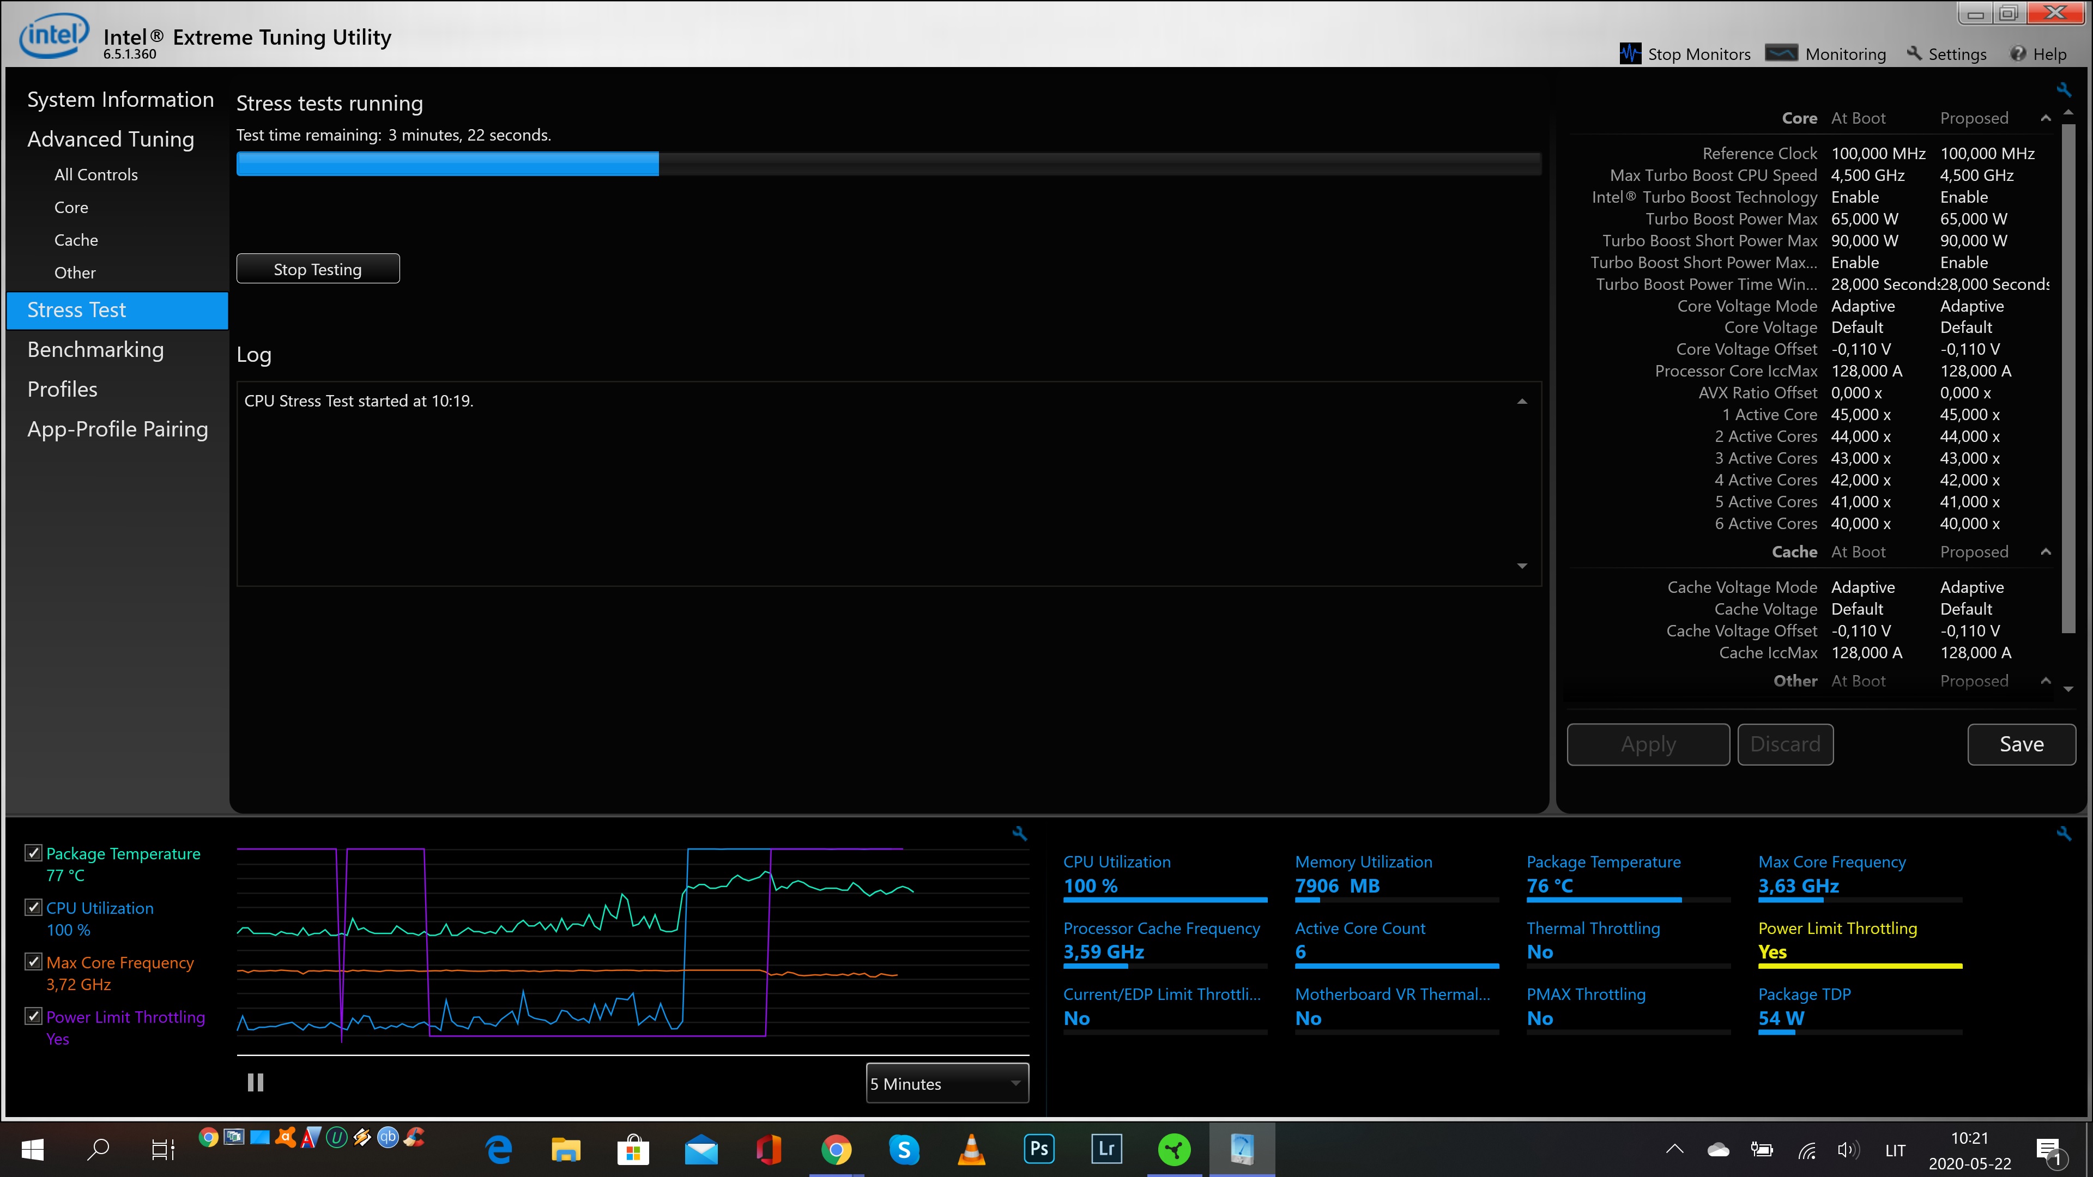Open CCleaner quick launch icon
Screen dimensions: 2093x1177
(x=414, y=1137)
